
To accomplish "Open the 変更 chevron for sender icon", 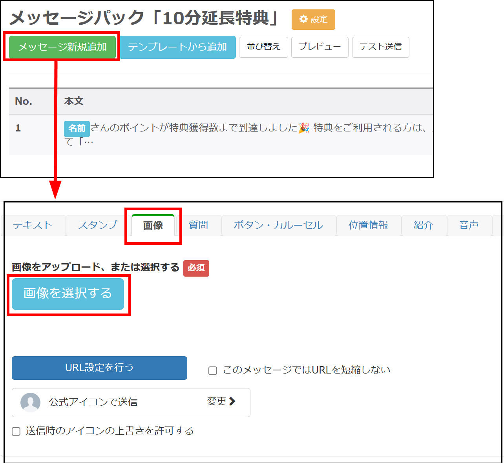I will click(221, 401).
